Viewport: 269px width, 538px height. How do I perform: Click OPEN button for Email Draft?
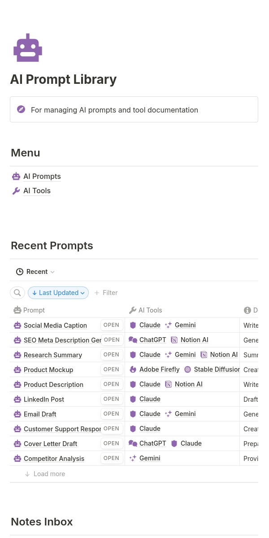tap(111, 414)
